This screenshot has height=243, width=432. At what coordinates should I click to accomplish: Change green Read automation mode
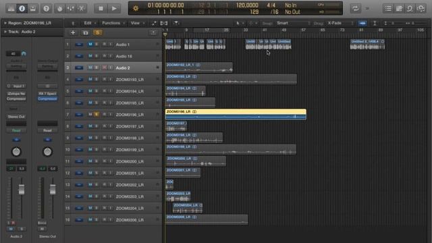[x=16, y=130]
